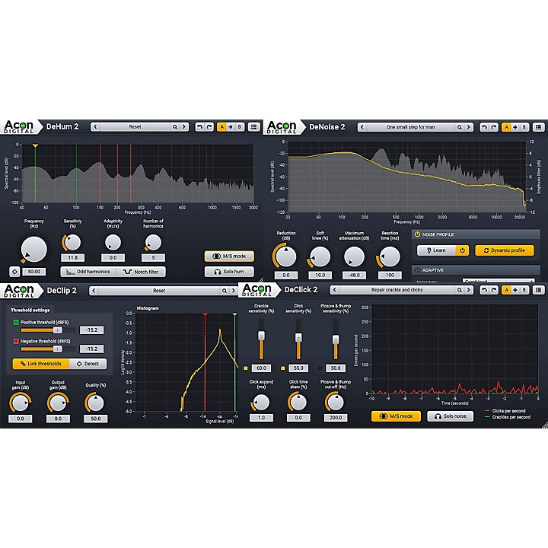The image size is (548, 548).
Task: Select B state in DeHum 2
Action: click(240, 127)
